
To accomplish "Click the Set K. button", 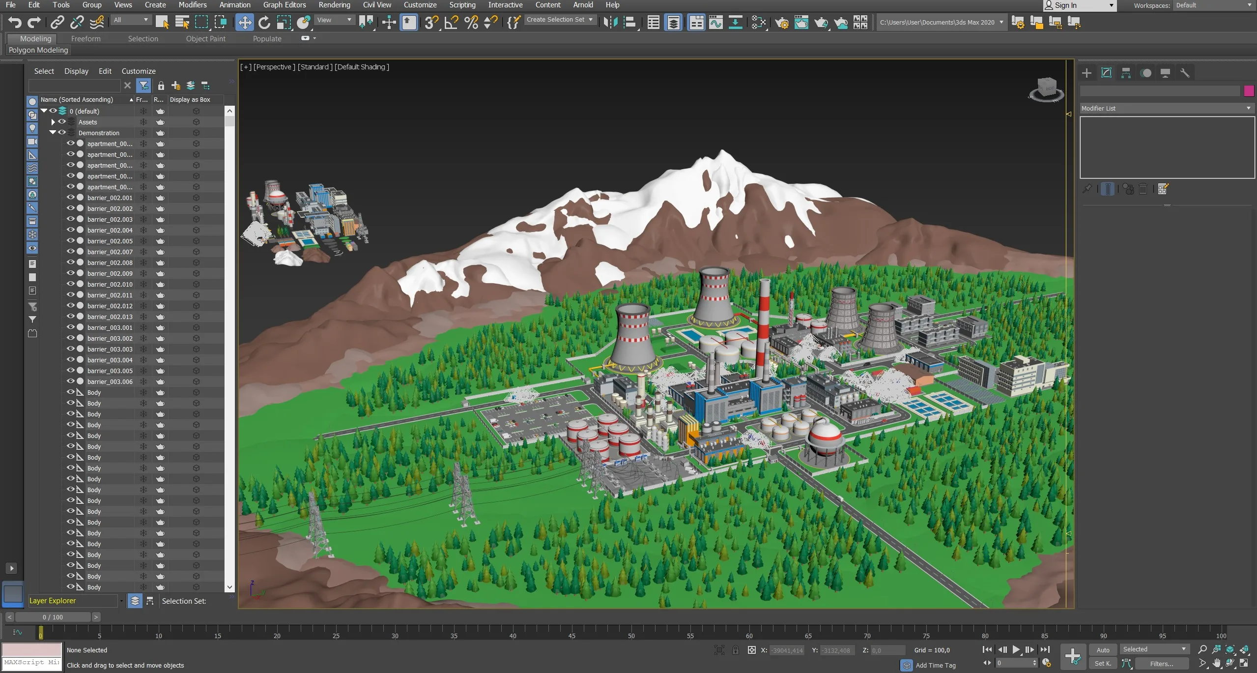I will tap(1103, 663).
